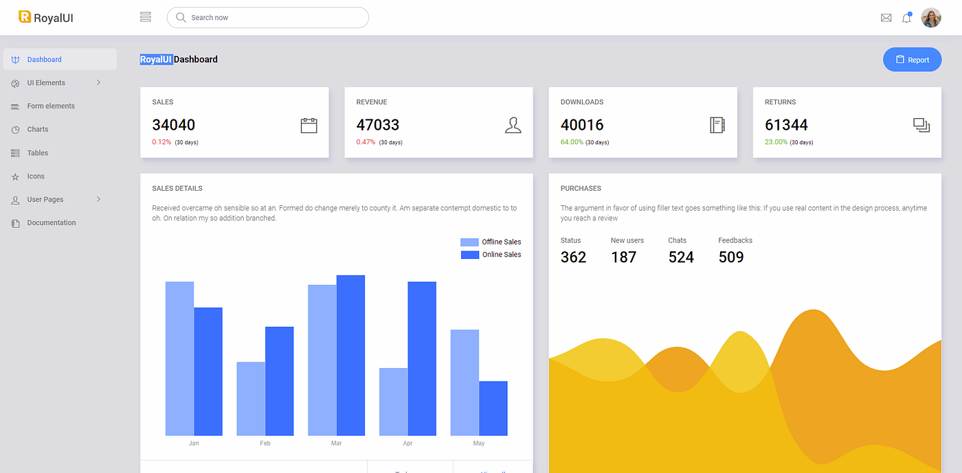Click the Icons star icon

click(x=15, y=176)
